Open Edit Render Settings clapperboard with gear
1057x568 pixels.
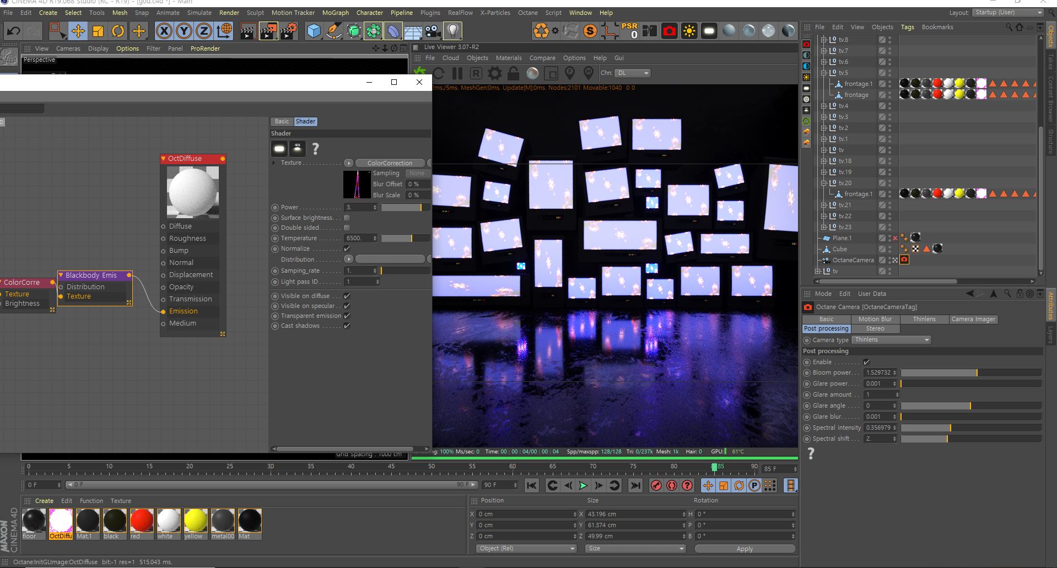tap(289, 31)
